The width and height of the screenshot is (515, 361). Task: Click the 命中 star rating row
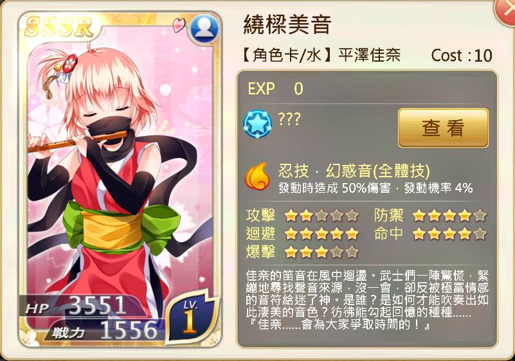(x=430, y=234)
